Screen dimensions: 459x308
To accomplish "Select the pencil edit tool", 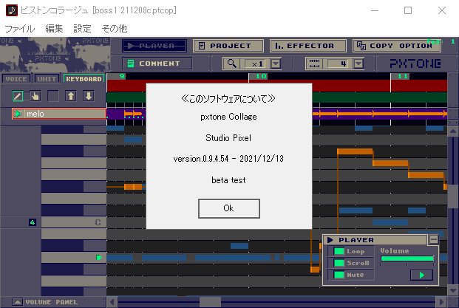I will (18, 96).
